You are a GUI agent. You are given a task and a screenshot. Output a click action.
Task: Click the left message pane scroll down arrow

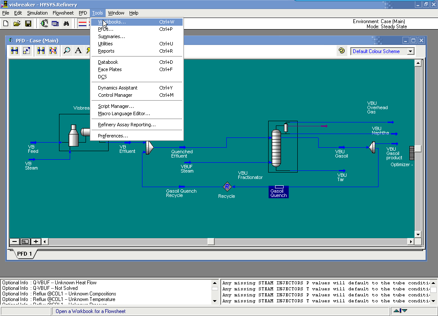[215, 301]
